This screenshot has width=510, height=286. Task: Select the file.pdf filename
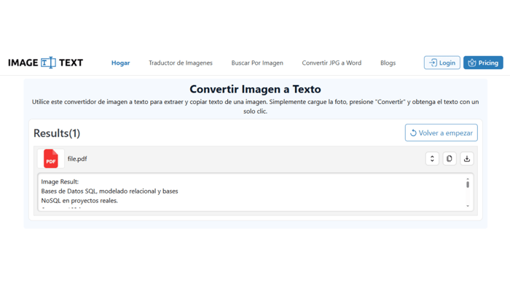tap(77, 159)
